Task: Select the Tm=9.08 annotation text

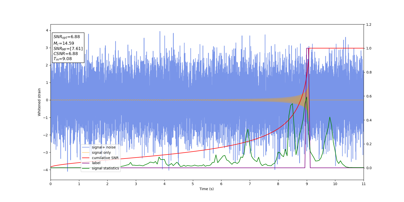Action: tap(63, 59)
